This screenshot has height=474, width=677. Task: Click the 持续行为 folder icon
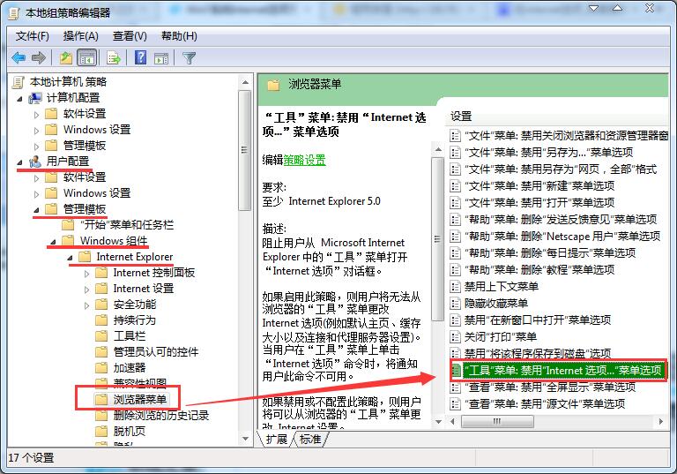tap(101, 320)
